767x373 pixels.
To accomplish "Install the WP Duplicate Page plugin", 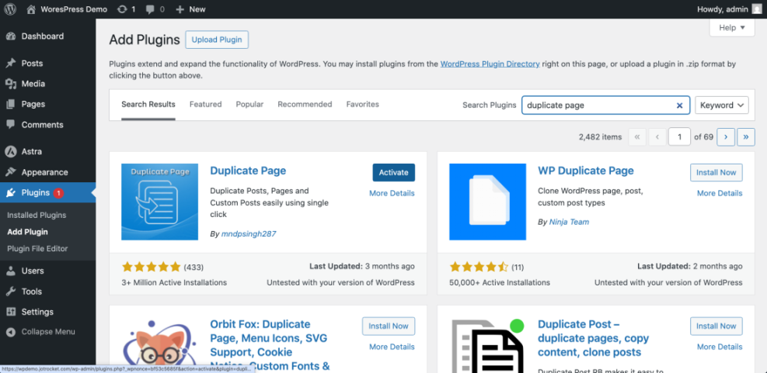I will pos(716,172).
